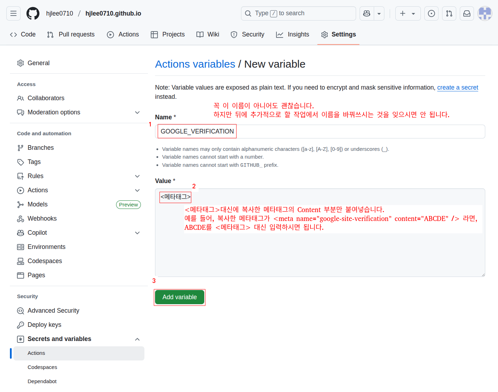Viewport: 498px width, 392px height.
Task: Open pull requests icon in top-right header
Action: click(x=449, y=13)
